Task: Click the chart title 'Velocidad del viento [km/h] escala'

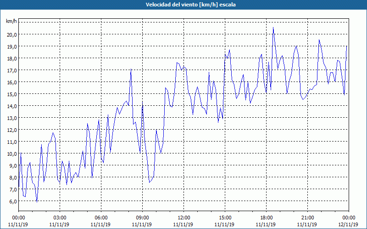Action: point(190,5)
